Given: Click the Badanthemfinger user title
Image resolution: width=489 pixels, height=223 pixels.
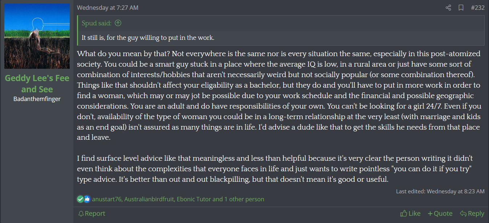Looking at the screenshot, I should point(37,99).
